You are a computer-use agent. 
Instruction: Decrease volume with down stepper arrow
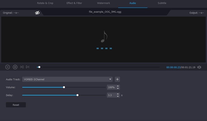pos(118,88)
